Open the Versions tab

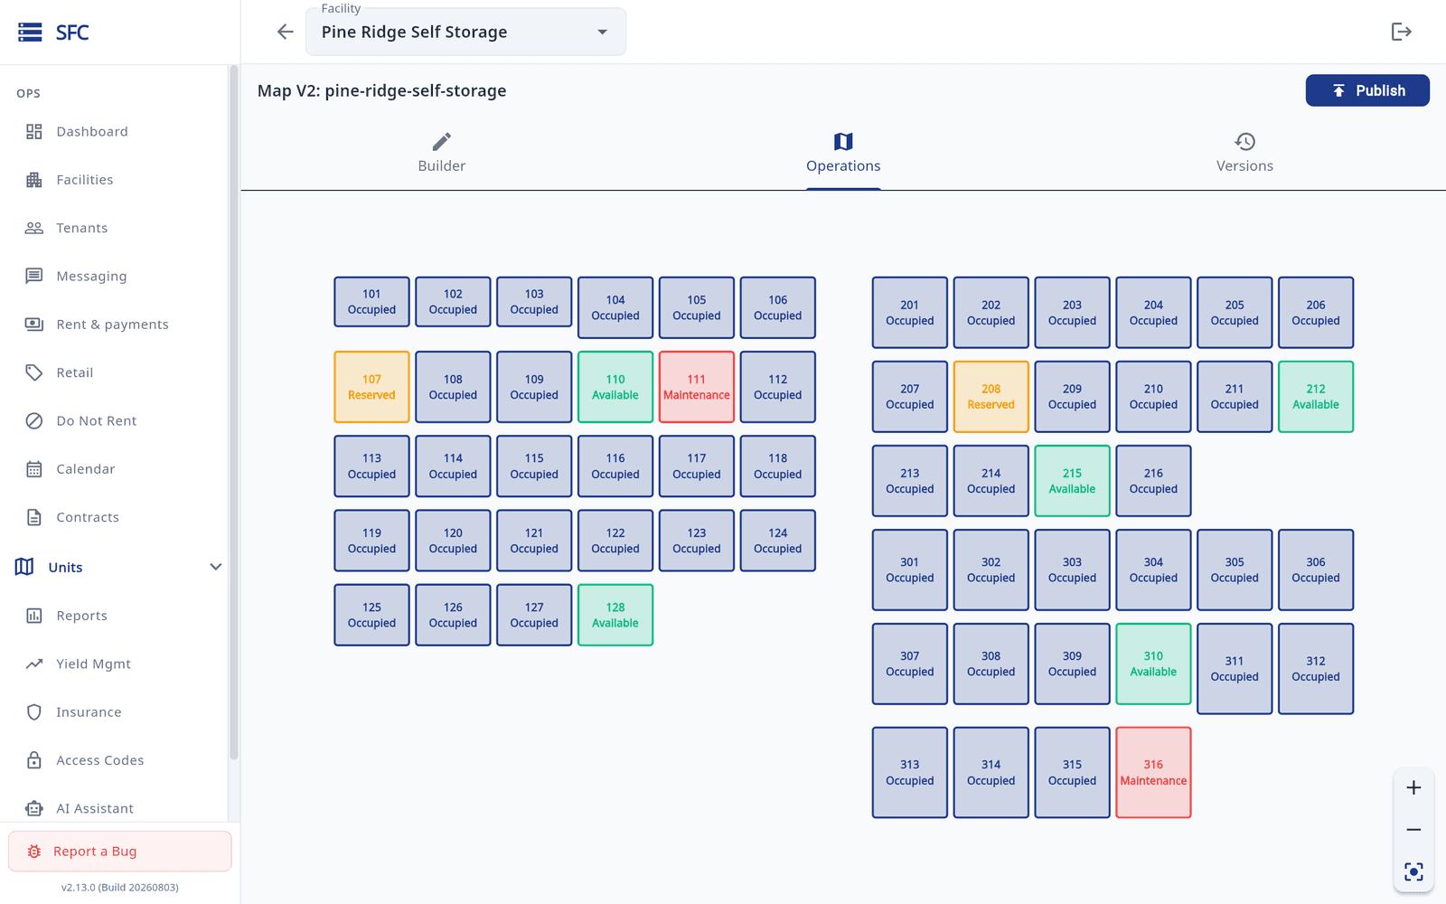[1244, 153]
